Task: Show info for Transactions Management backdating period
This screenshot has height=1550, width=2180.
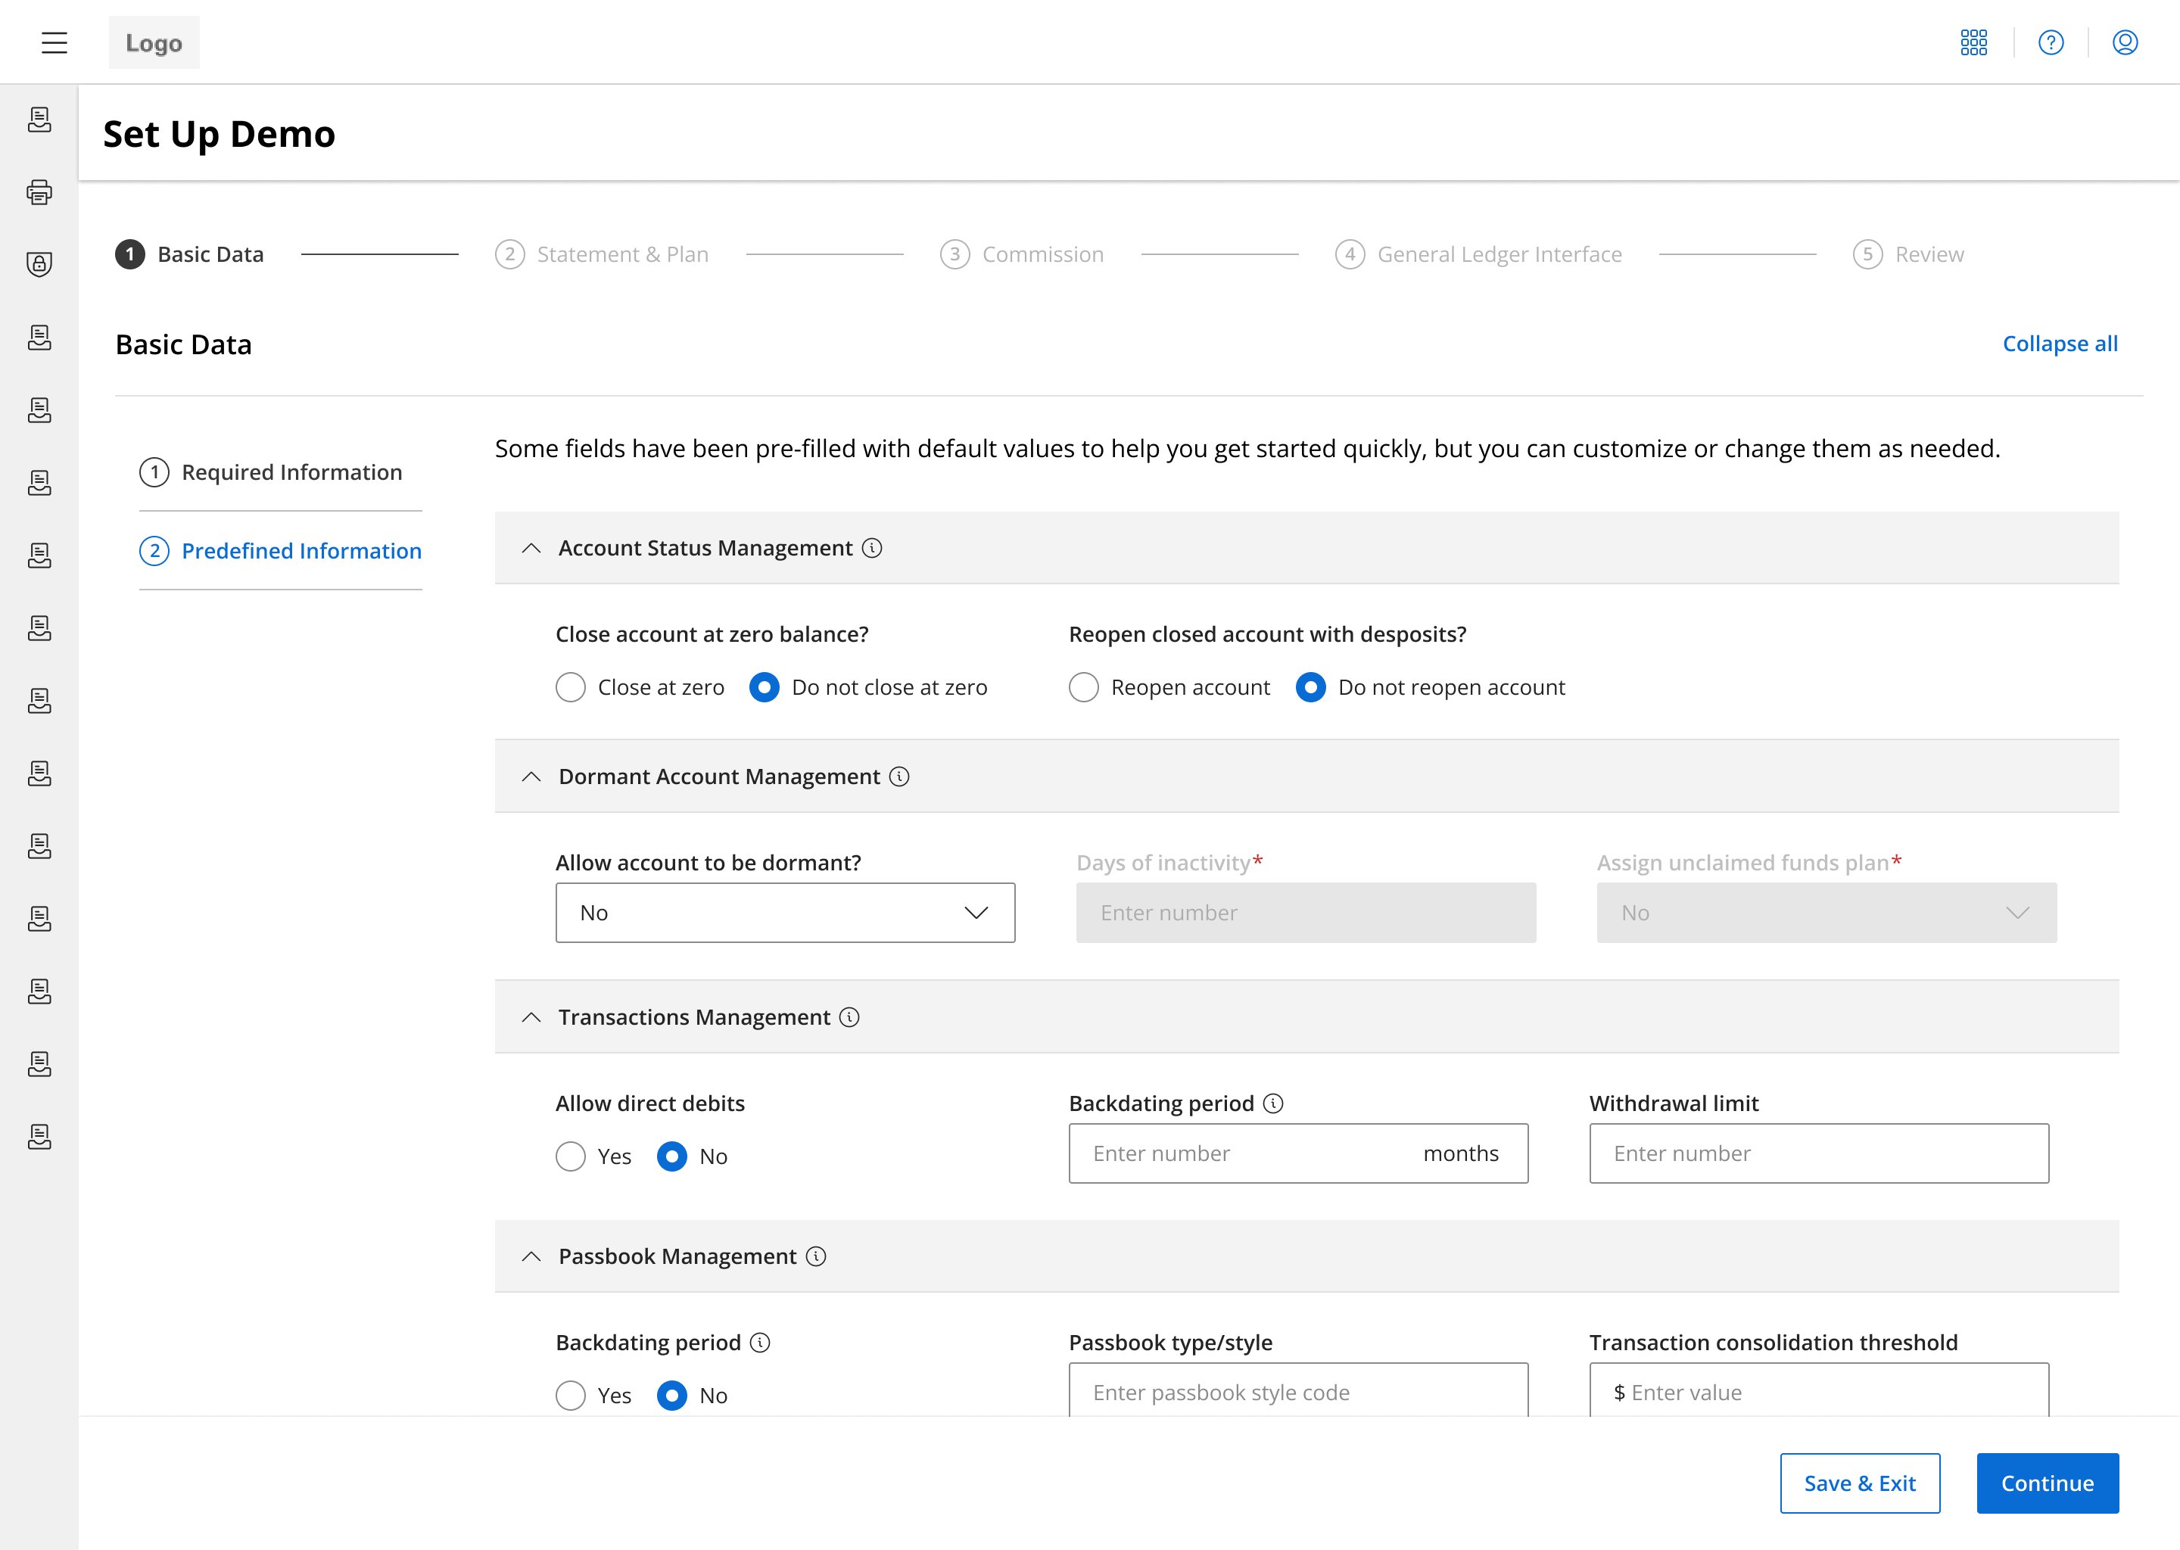Action: click(1272, 1103)
